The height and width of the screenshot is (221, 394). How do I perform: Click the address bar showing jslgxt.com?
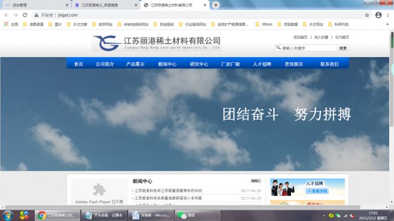click(201, 15)
